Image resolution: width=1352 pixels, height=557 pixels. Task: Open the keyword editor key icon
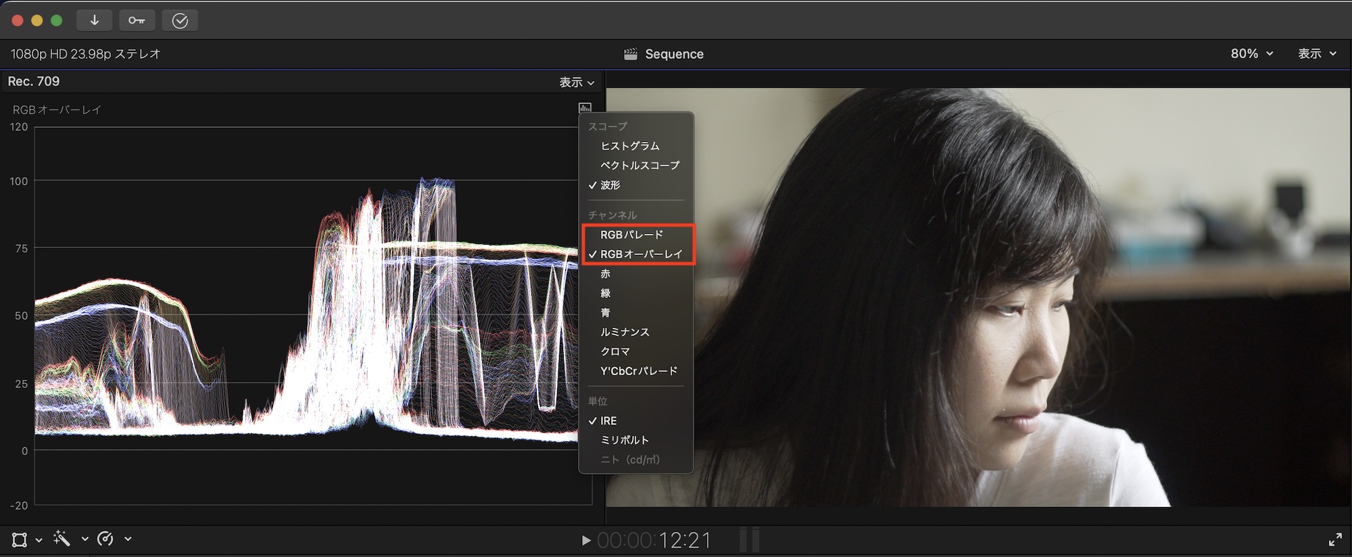[137, 20]
